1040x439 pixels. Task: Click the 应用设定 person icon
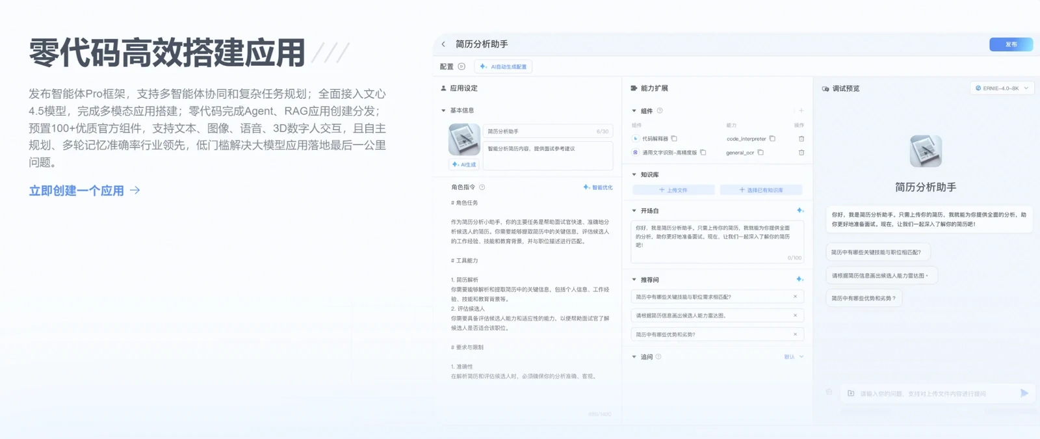tap(443, 88)
